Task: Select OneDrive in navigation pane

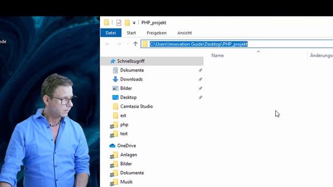Action: pyautogui.click(x=126, y=145)
